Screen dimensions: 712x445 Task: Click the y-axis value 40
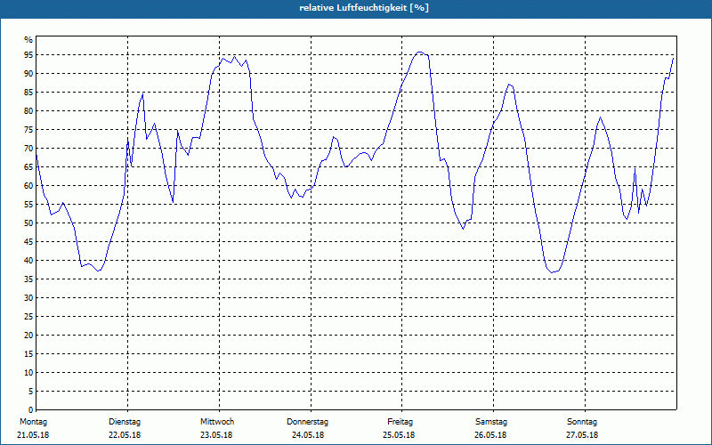pyautogui.click(x=28, y=260)
